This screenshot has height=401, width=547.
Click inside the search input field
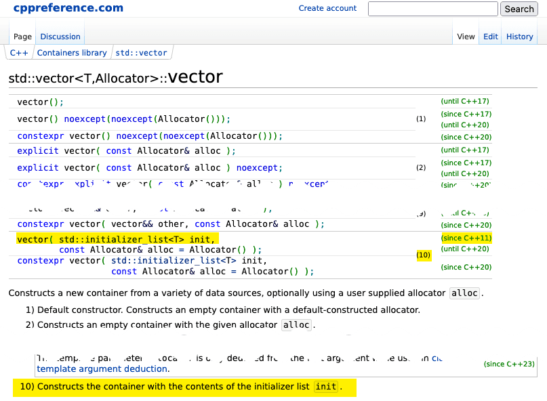click(x=432, y=9)
